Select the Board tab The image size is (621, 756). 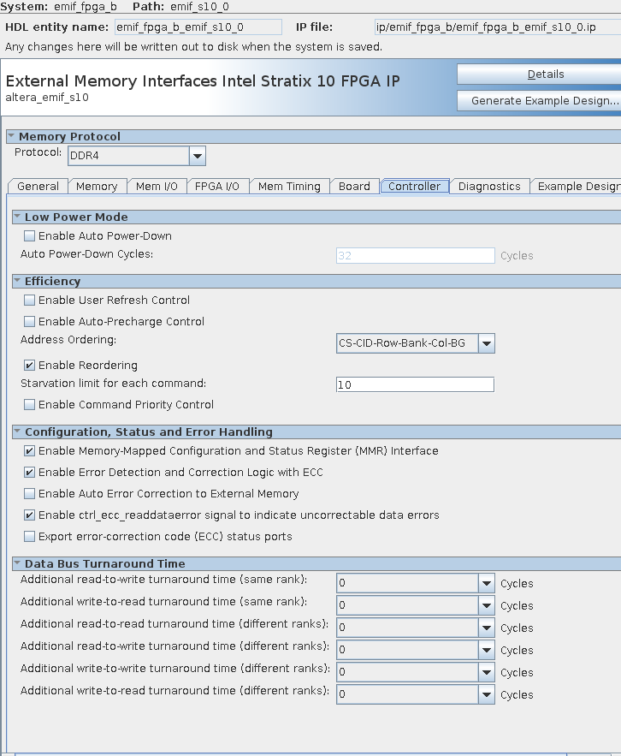[x=355, y=187]
